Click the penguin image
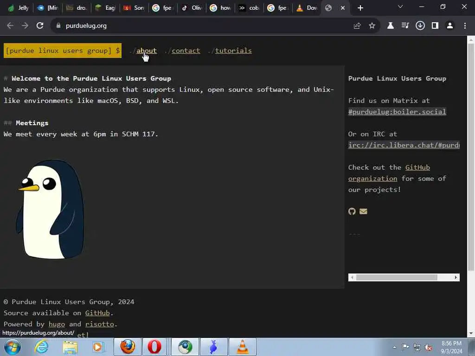 [50, 209]
